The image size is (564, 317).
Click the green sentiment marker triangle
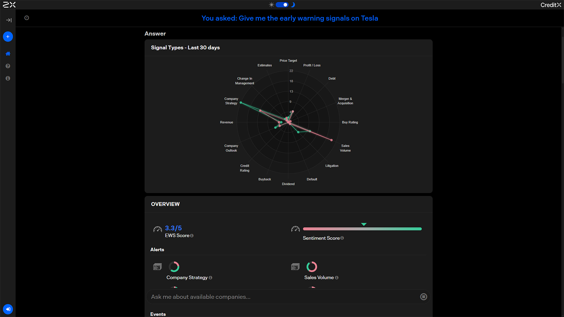pyautogui.click(x=364, y=224)
